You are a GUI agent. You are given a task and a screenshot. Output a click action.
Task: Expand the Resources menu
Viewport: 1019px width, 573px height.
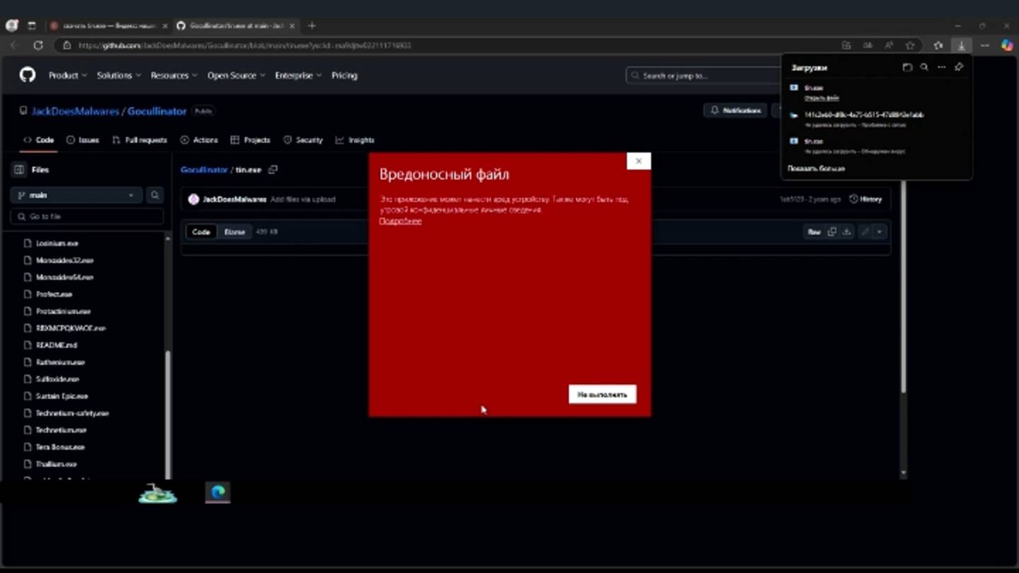pos(175,75)
